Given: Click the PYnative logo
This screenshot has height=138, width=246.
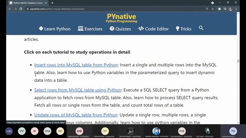Looking at the screenshot, I should pos(121,18).
